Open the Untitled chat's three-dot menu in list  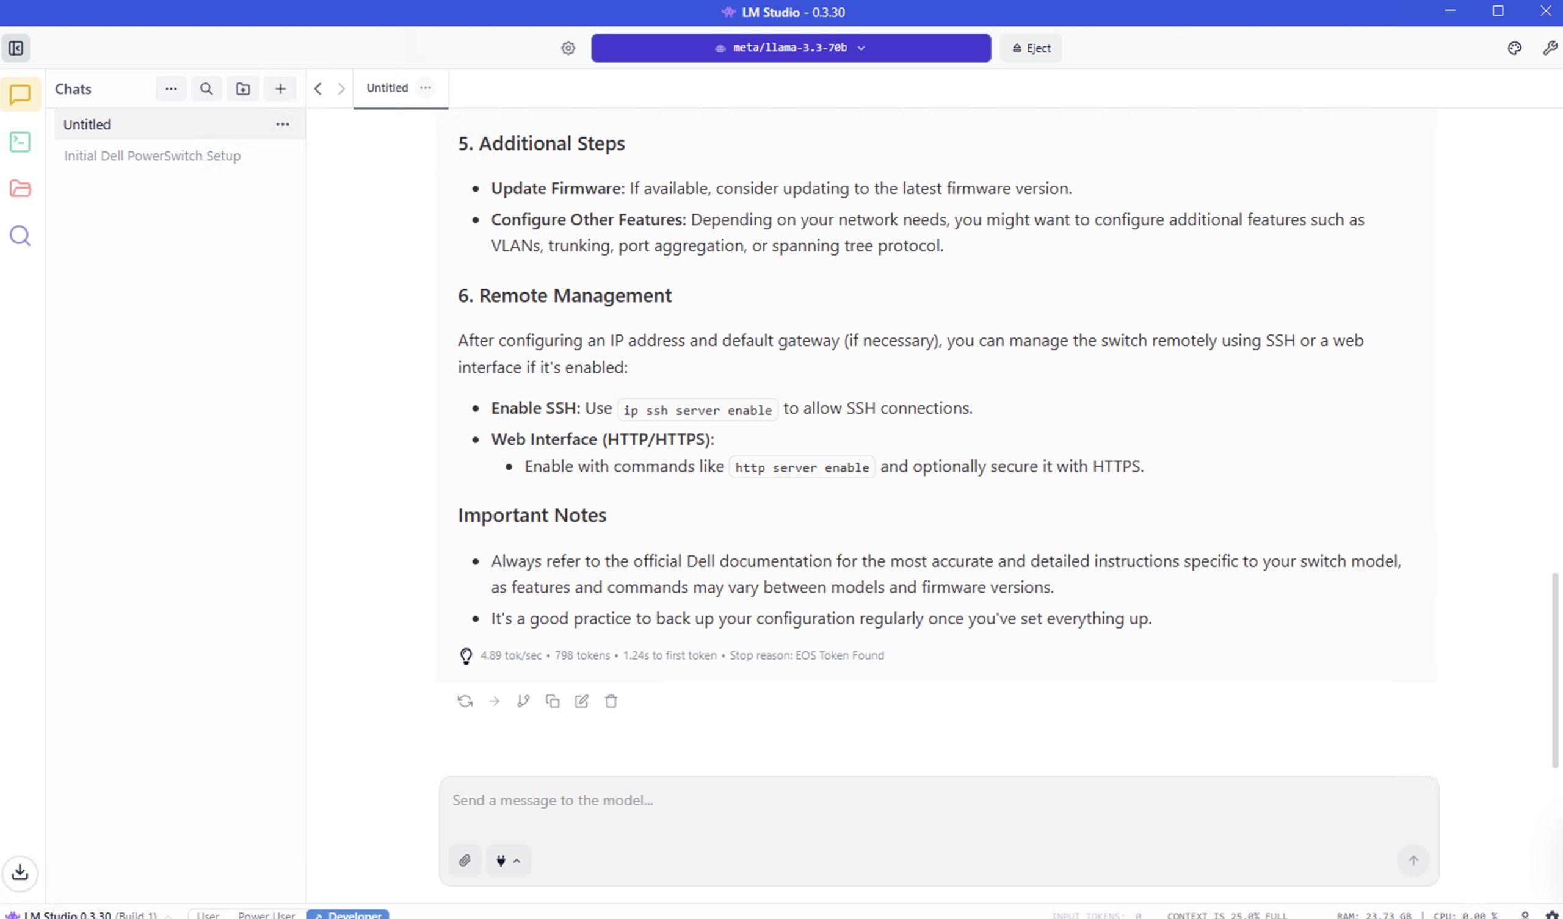[x=282, y=124]
